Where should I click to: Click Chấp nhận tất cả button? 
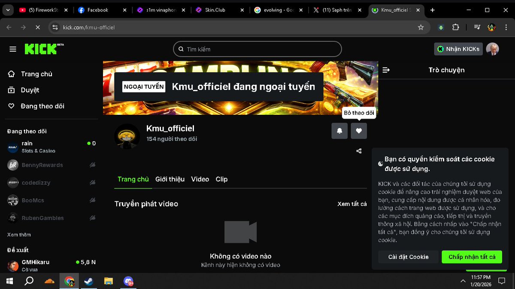pos(472,257)
